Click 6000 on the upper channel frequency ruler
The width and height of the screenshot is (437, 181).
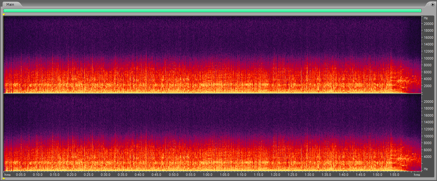point(428,72)
